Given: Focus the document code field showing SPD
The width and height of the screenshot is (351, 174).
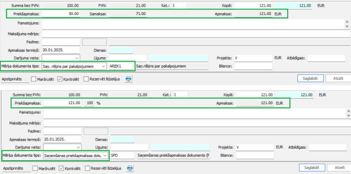Looking at the screenshot, I should pyautogui.click(x=122, y=156).
